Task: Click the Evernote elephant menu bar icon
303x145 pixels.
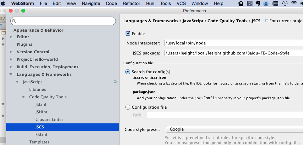Action: point(257,3)
